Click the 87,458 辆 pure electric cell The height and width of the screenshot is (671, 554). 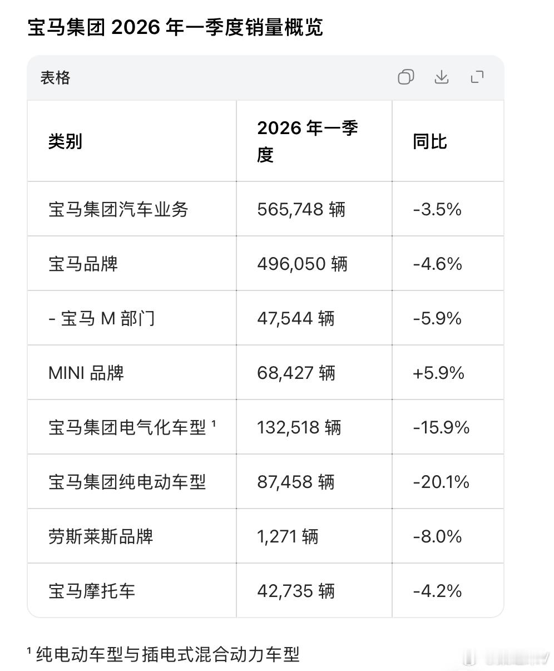click(x=296, y=482)
